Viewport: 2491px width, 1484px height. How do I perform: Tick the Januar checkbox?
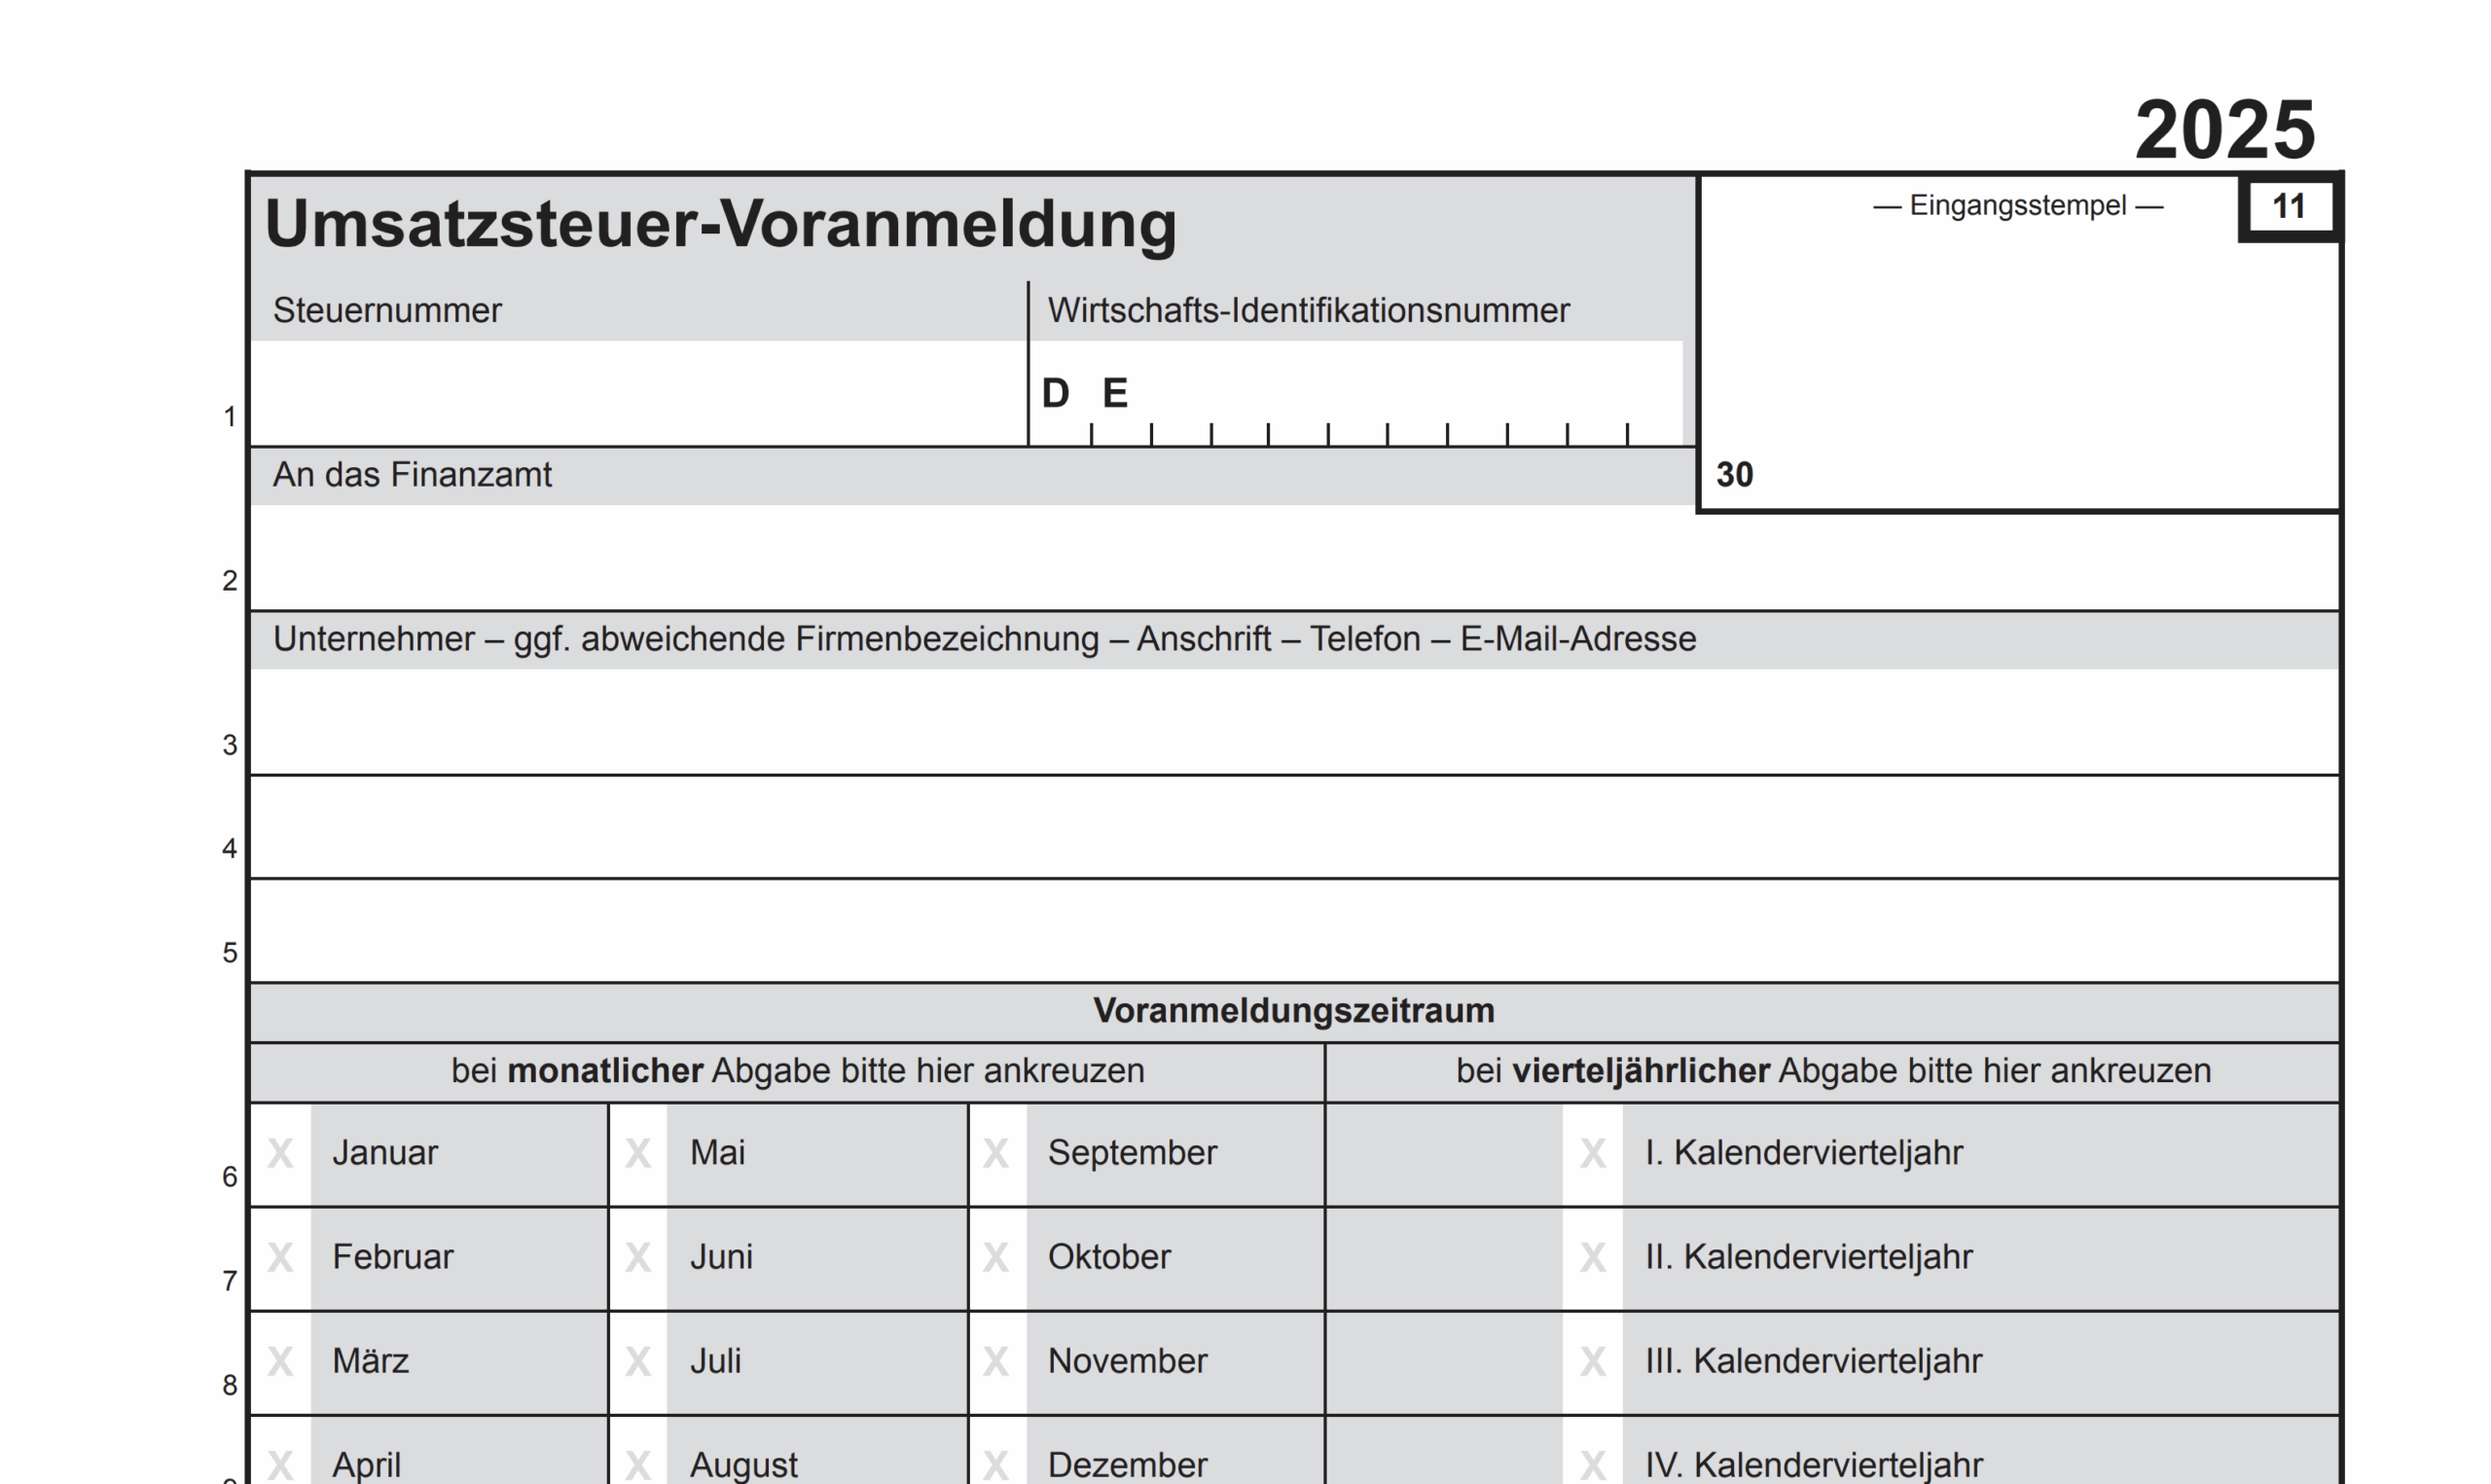(x=281, y=1154)
